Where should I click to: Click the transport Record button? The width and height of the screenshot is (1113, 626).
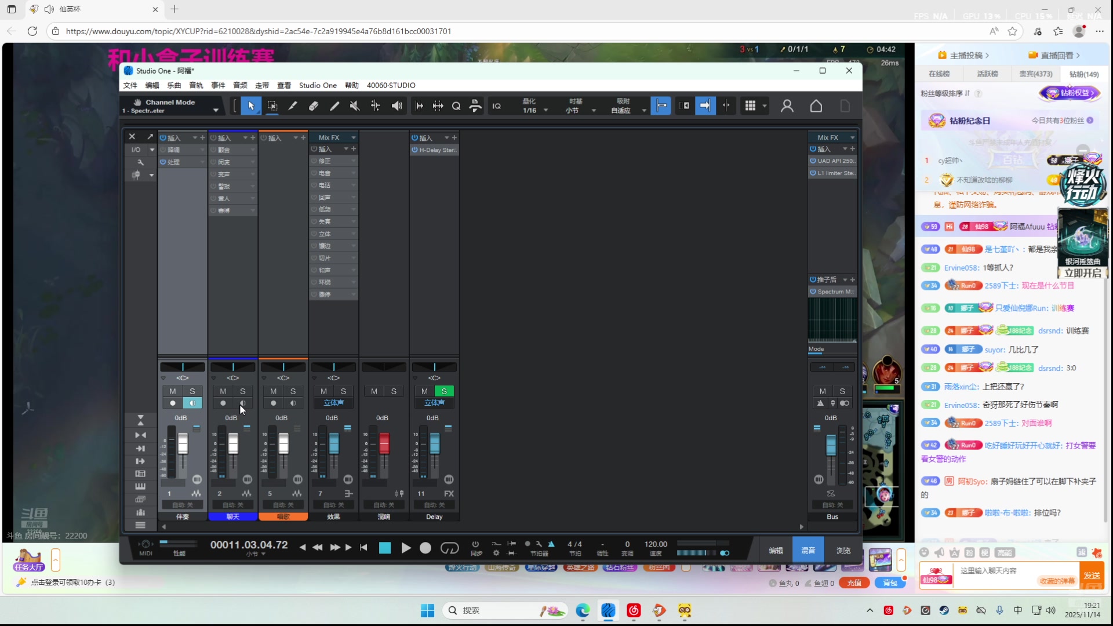(x=425, y=548)
